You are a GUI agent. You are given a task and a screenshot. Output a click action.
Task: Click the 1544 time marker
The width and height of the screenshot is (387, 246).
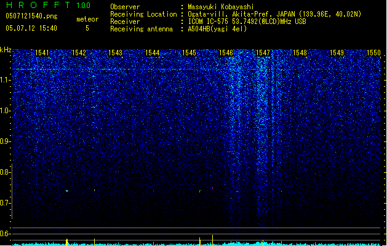pos(153,53)
